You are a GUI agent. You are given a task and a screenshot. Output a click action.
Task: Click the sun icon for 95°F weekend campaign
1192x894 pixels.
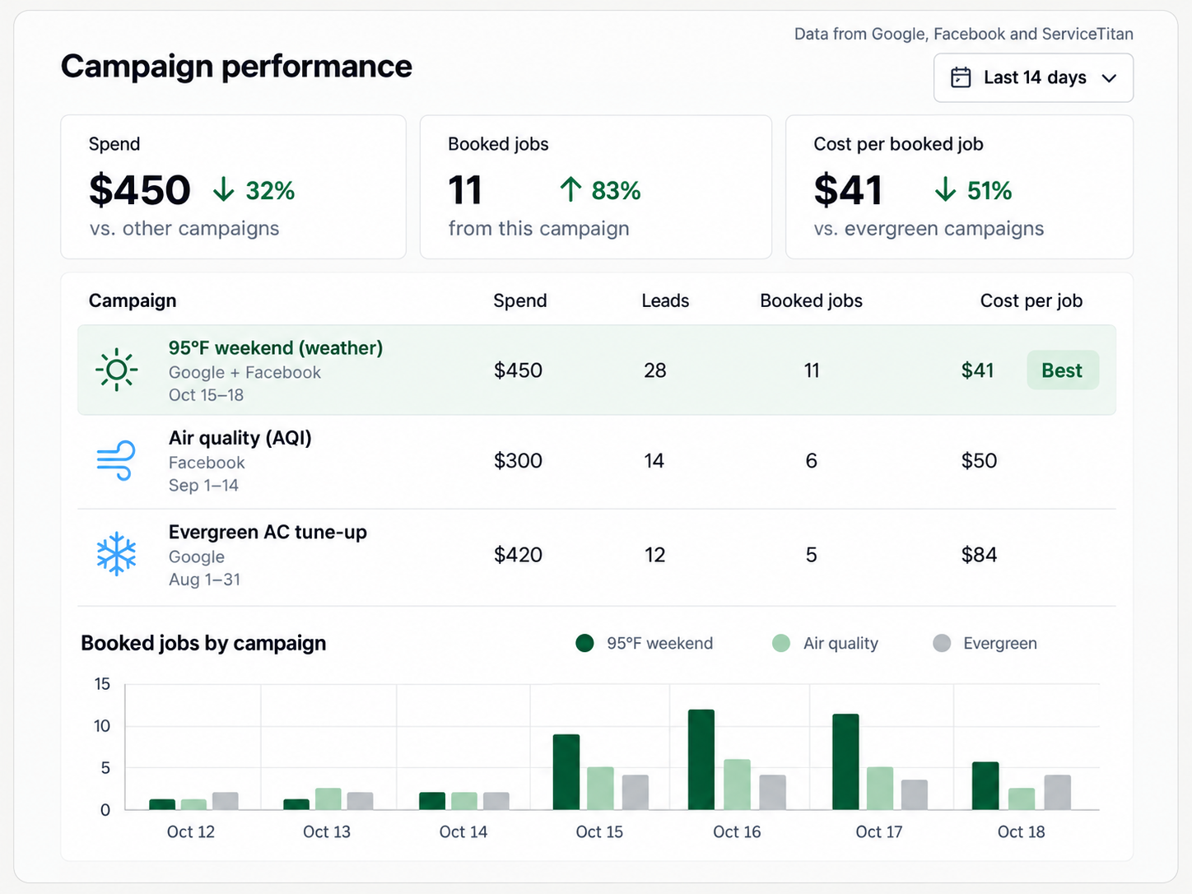point(116,370)
